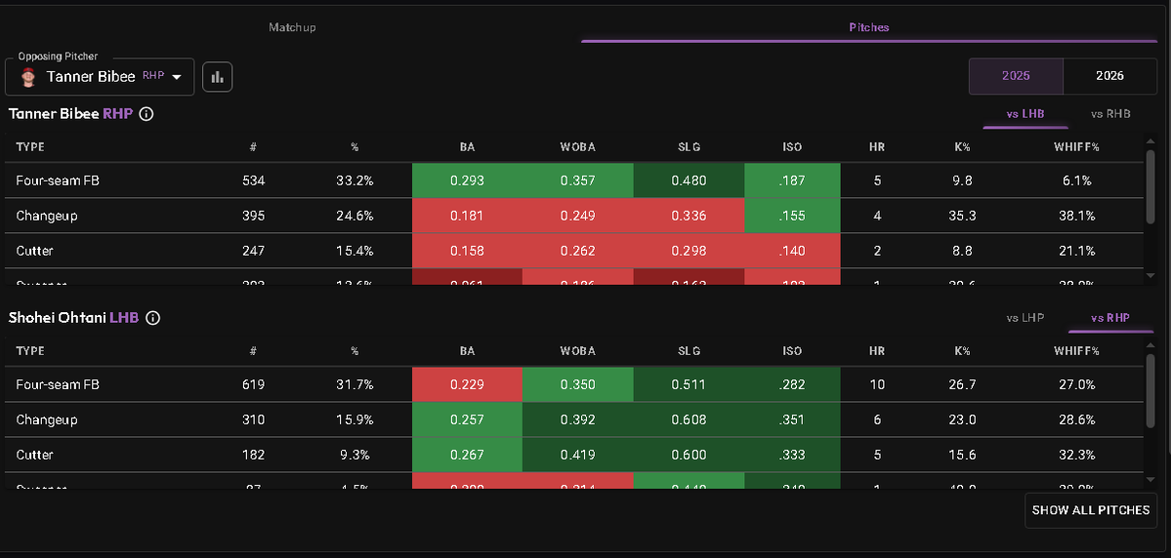This screenshot has height=558, width=1171.
Task: Click the Shohei Ohtani LHB section heading
Action: pyautogui.click(x=74, y=318)
